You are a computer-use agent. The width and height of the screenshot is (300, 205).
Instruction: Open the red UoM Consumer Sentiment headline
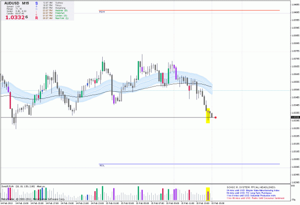[x=255, y=198]
